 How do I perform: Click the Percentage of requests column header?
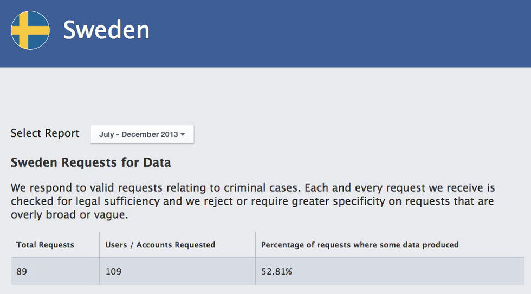[360, 245]
